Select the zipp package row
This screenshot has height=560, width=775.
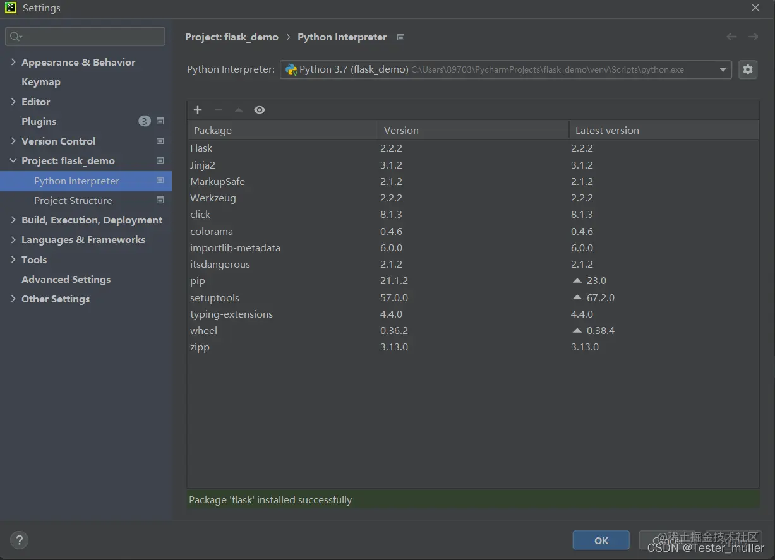coord(473,347)
